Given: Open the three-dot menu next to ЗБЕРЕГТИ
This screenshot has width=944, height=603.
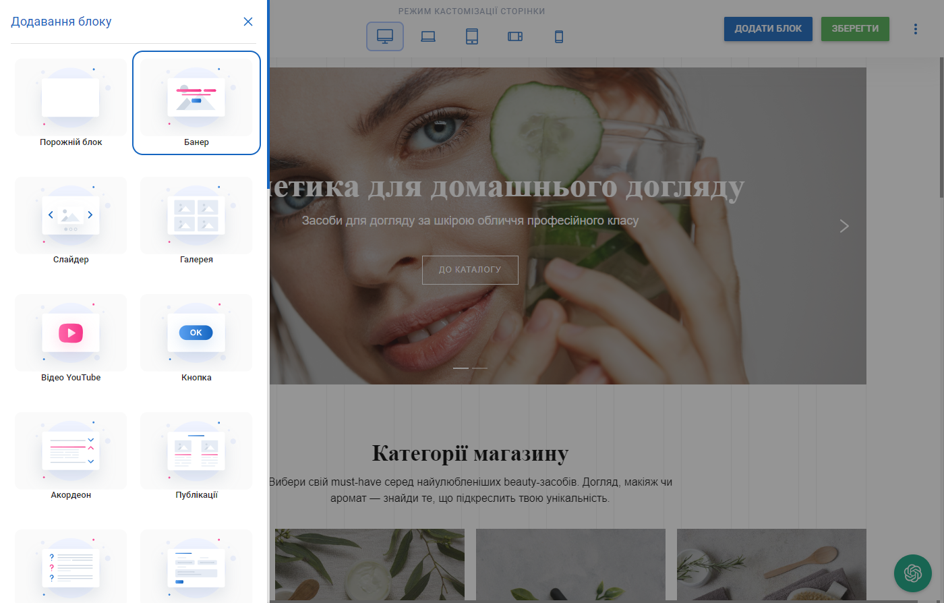Looking at the screenshot, I should pyautogui.click(x=915, y=29).
